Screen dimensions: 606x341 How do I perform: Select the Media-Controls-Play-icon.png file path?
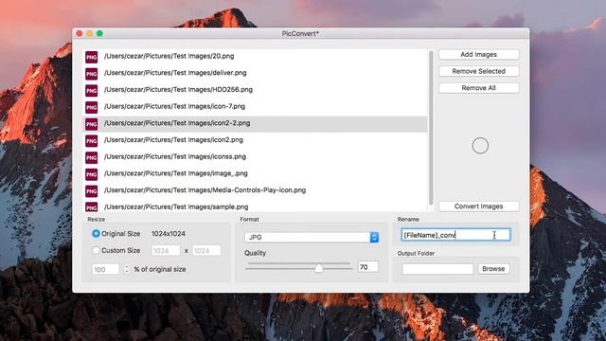tap(205, 189)
